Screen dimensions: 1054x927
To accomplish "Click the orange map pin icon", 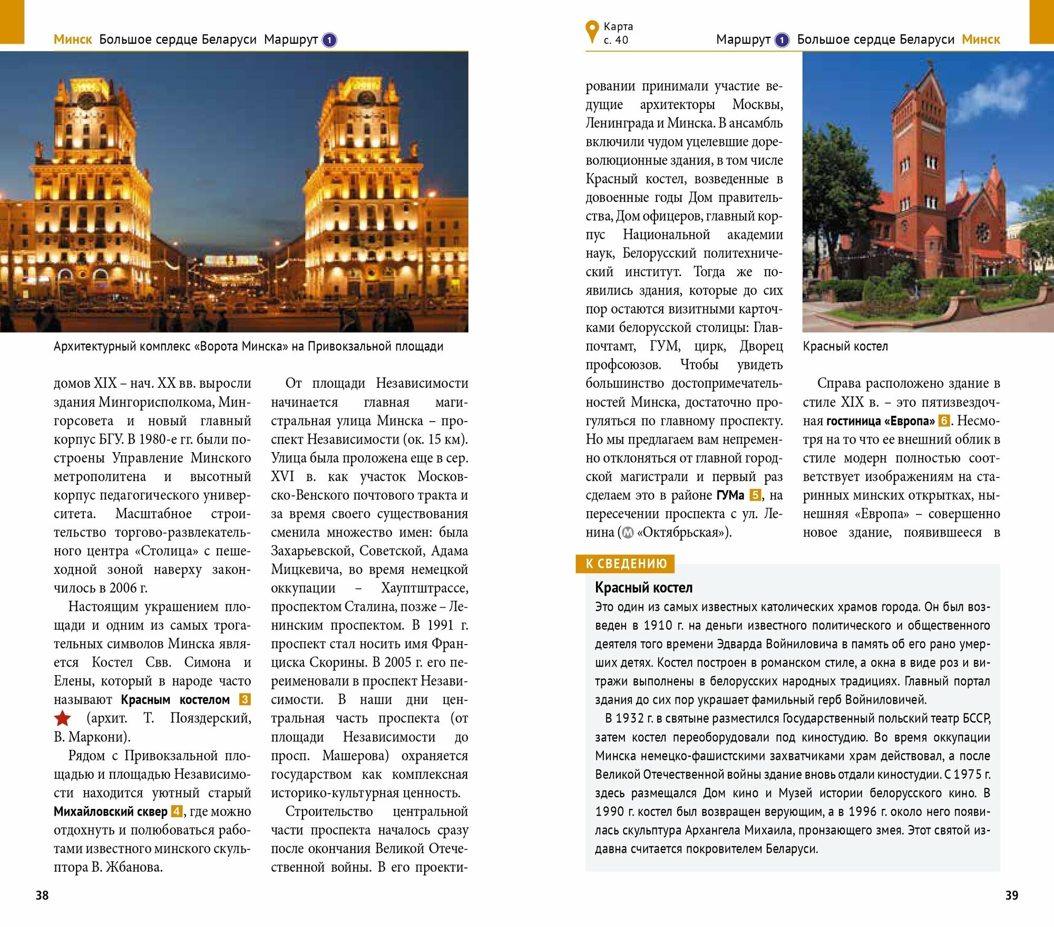I will (592, 31).
